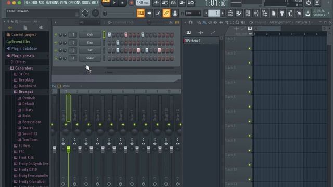Open Recent files in browser

pyautogui.click(x=21, y=42)
